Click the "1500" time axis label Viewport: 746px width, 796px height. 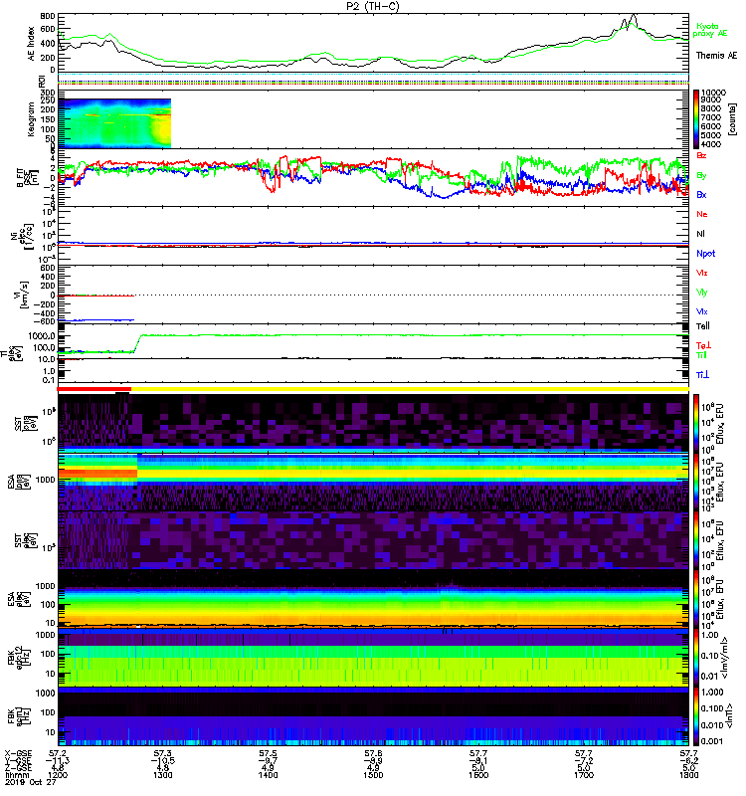(x=373, y=775)
